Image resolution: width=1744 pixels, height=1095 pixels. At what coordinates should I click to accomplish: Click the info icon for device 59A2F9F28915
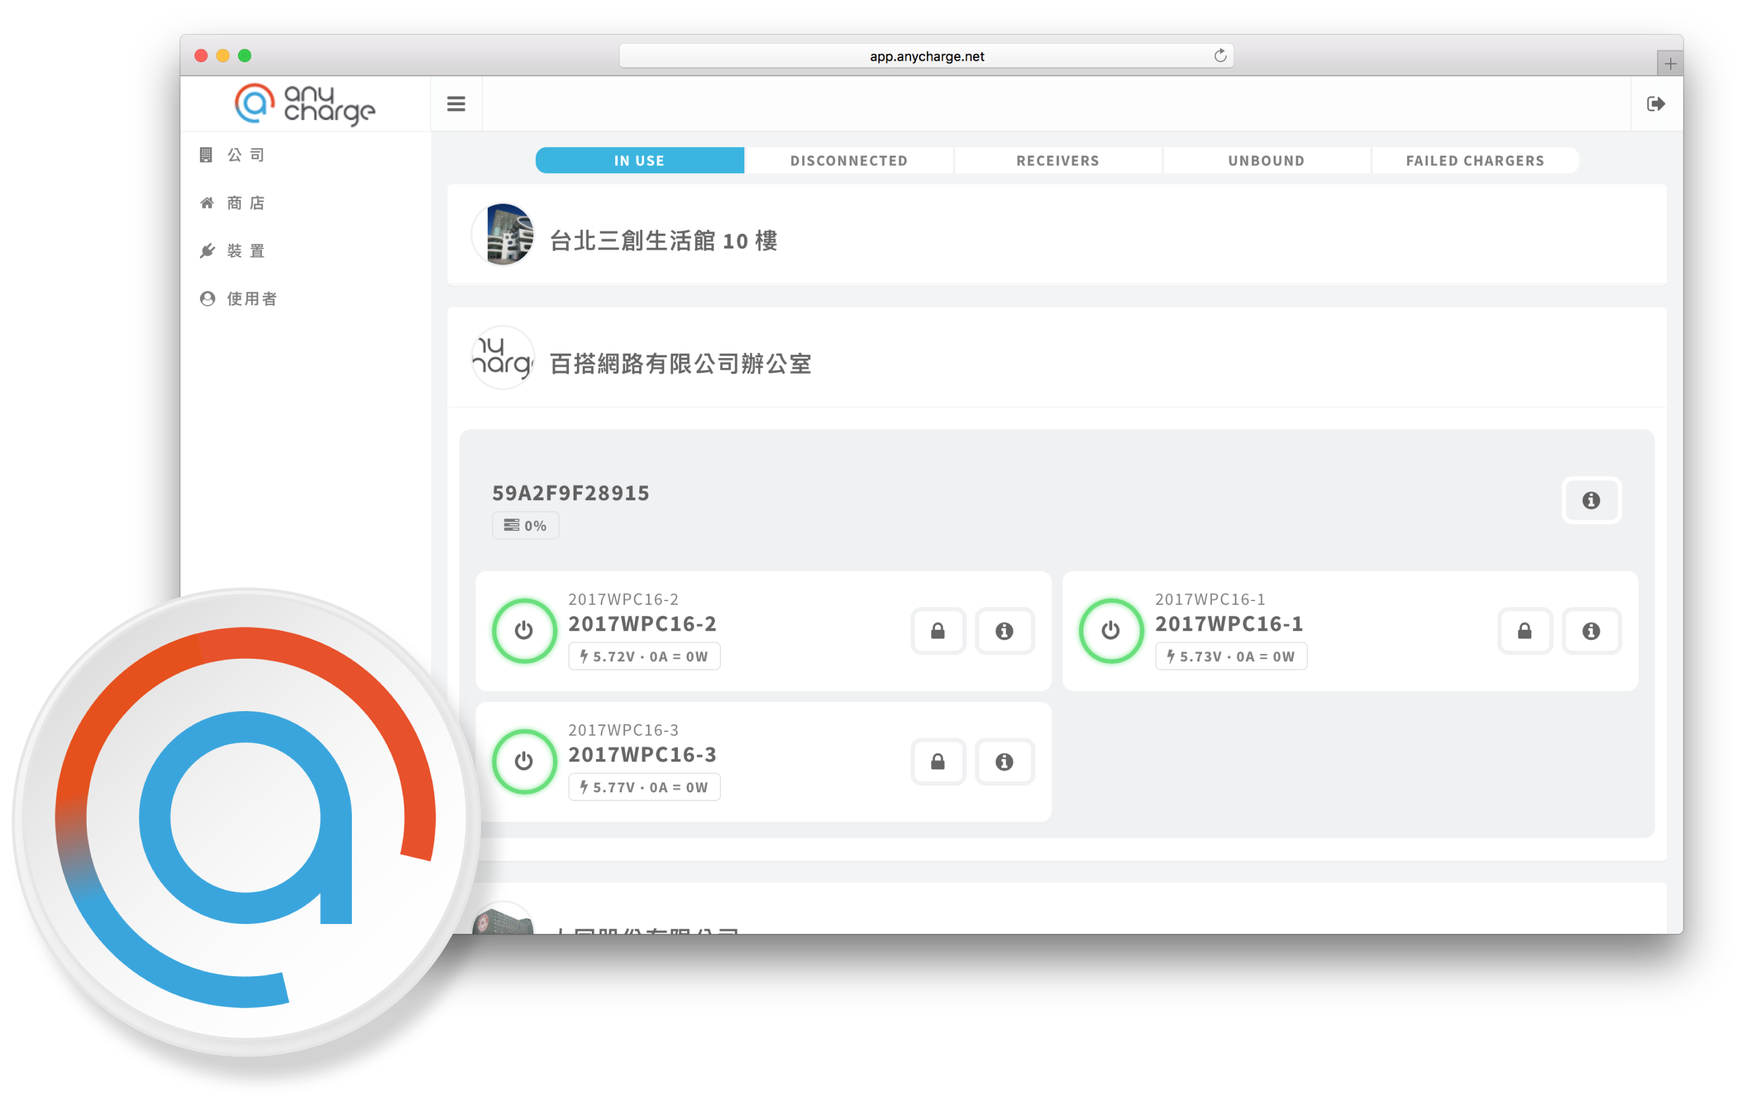coord(1591,501)
